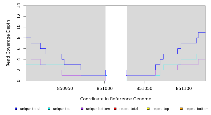Click the 851050 x-axis tick label

[x=144, y=88]
